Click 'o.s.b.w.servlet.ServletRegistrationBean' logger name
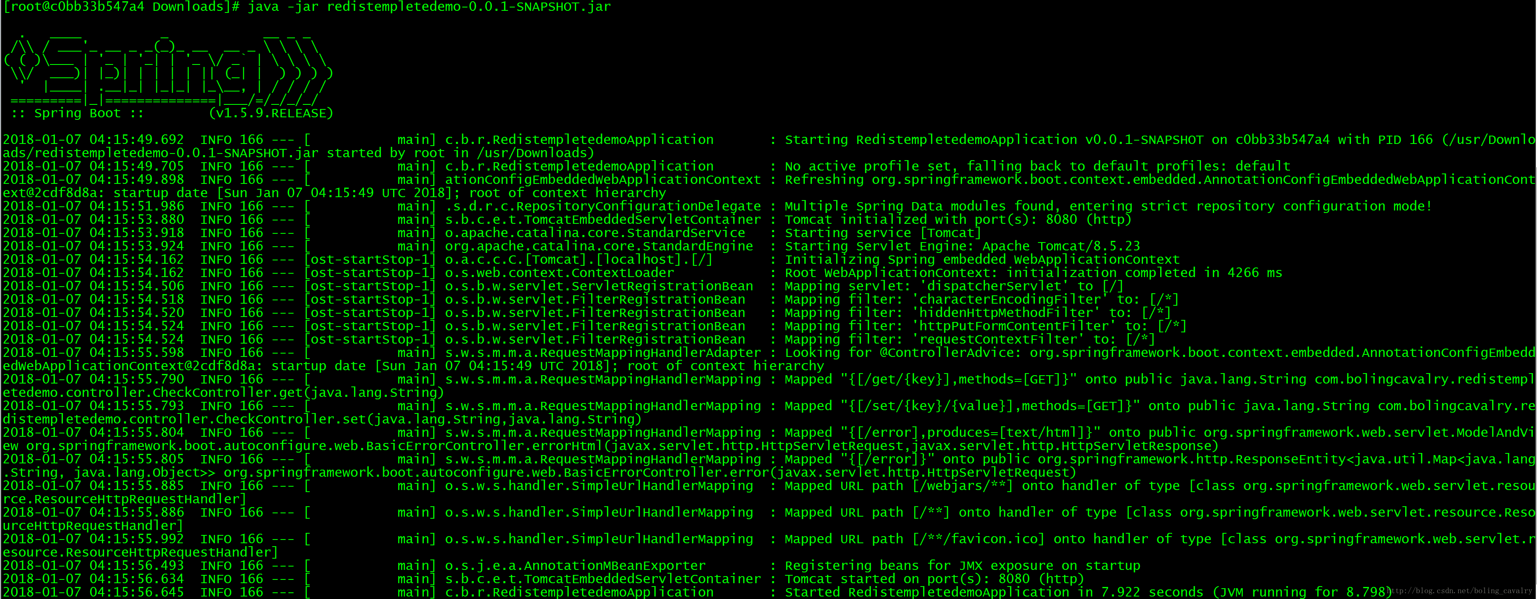 point(599,286)
